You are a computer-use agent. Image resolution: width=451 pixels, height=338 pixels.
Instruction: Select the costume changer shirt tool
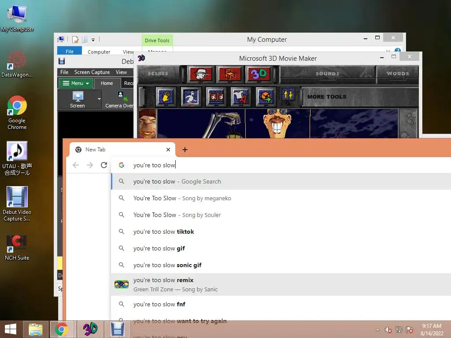[240, 97]
